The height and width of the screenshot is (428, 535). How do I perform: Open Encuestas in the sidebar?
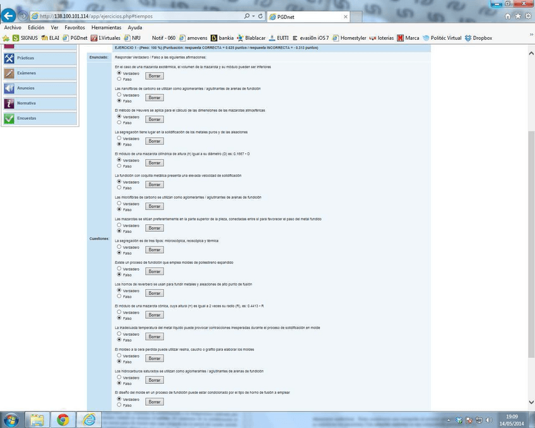[x=40, y=118]
